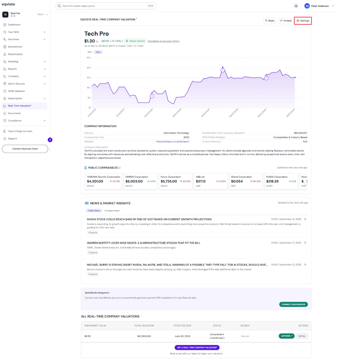Screen dimensions: 337x359
Task: Click the Open Cheqly account icon
Action: tap(5, 131)
